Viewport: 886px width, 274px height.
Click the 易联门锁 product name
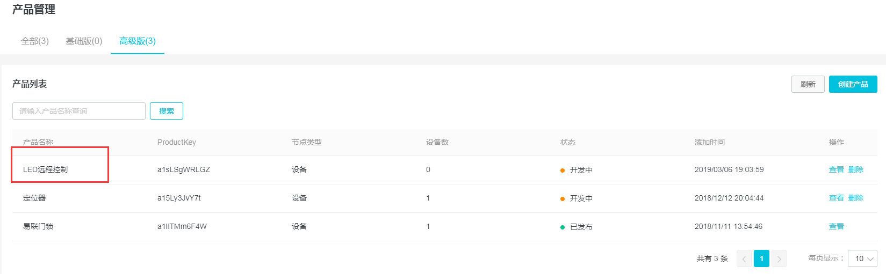click(38, 226)
